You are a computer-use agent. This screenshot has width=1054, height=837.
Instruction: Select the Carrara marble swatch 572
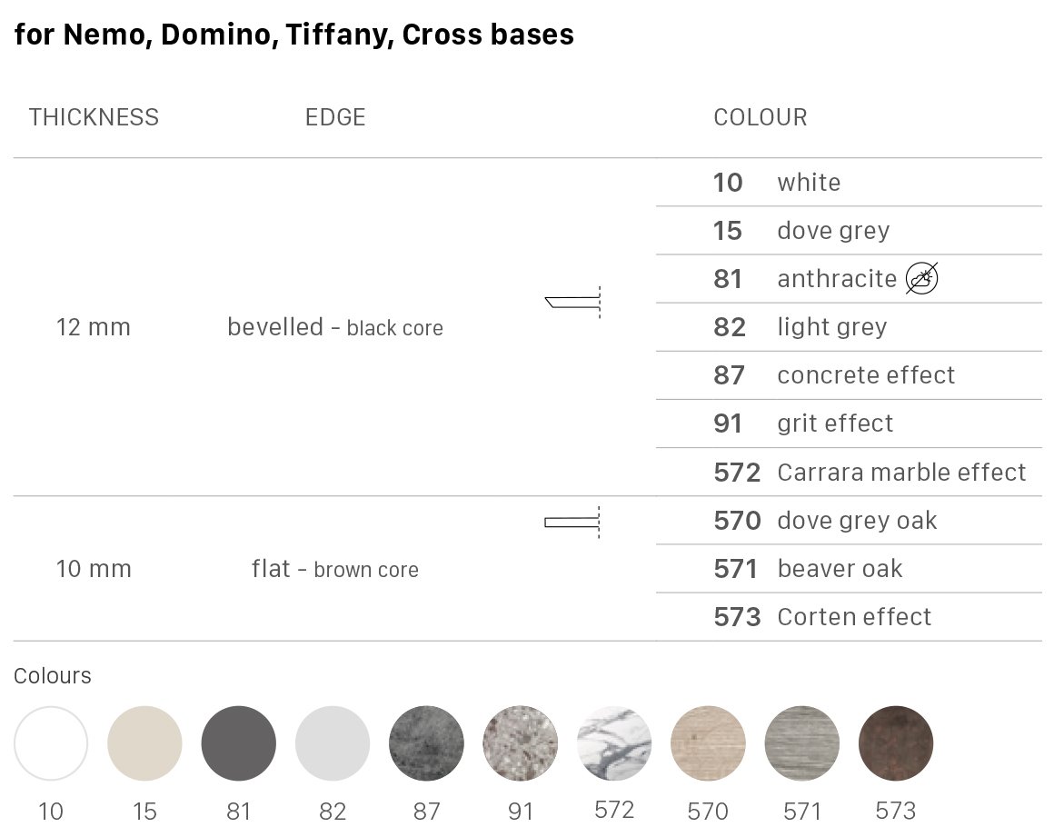pyautogui.click(x=614, y=743)
